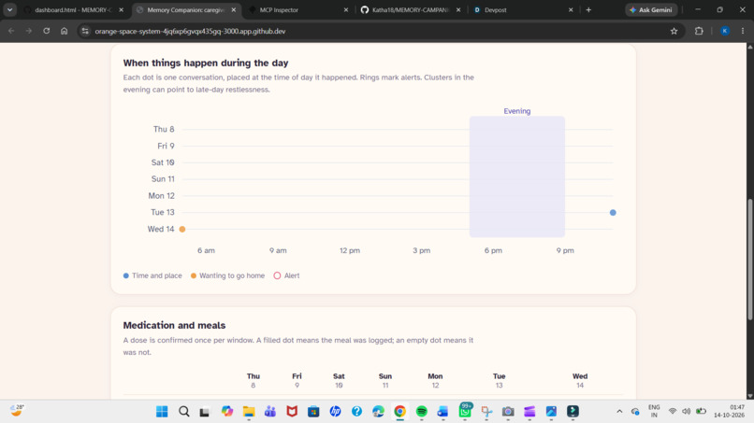Viewport: 754px width, 423px height.
Task: Open the Photos app from taskbar
Action: pyautogui.click(x=551, y=412)
